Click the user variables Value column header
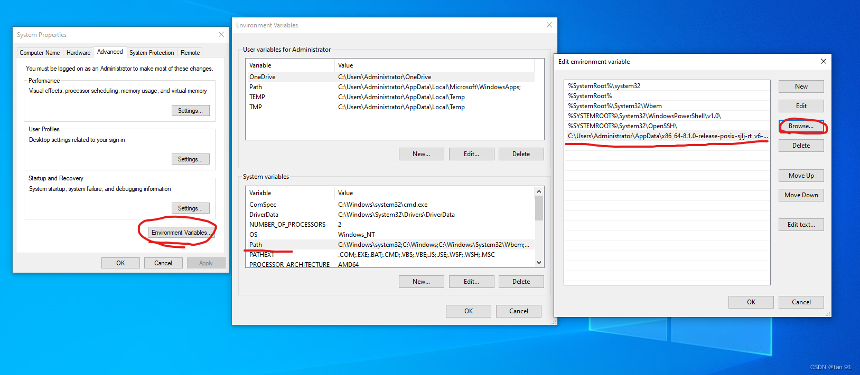Image resolution: width=860 pixels, height=375 pixels. point(434,65)
